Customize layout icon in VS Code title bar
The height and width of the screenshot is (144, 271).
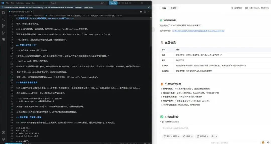pos(119,3)
